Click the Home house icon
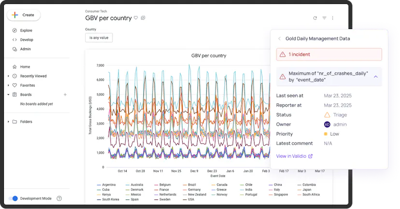 pos(14,67)
